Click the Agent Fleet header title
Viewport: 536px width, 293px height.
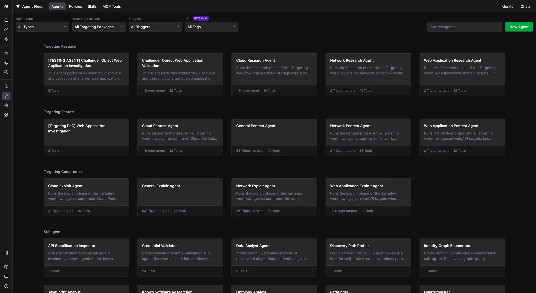click(x=29, y=6)
